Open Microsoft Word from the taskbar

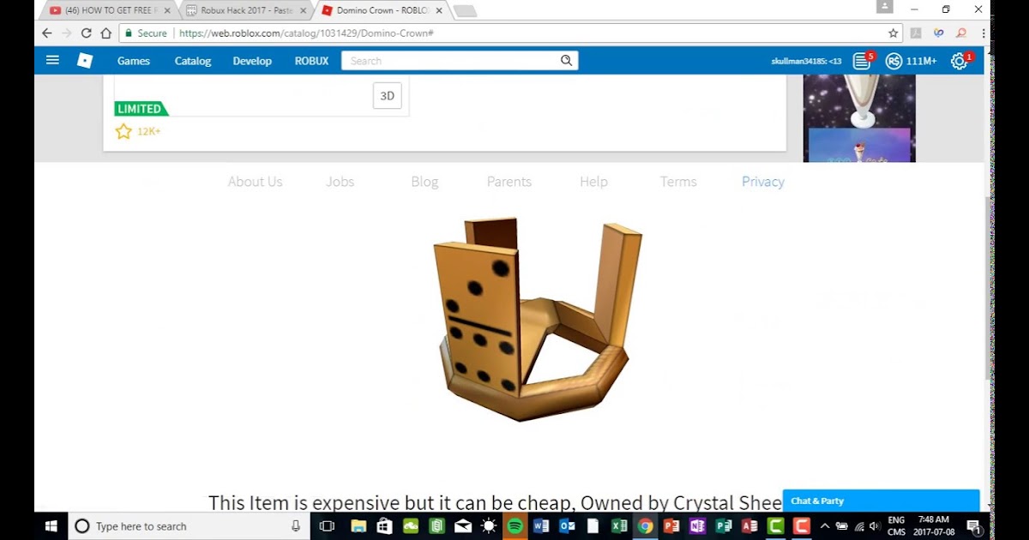pos(541,526)
